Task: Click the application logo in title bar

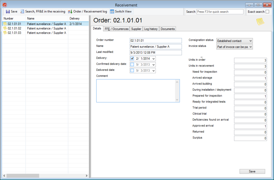Action: pos(5,5)
